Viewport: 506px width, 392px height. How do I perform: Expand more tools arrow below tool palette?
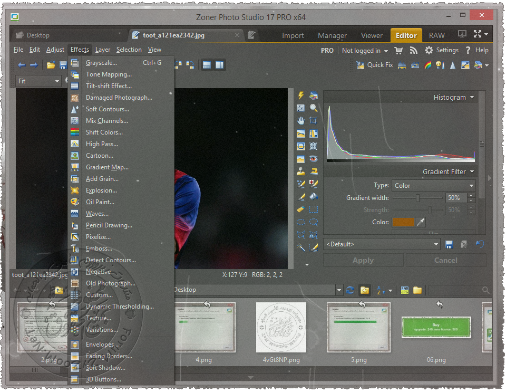click(x=307, y=264)
